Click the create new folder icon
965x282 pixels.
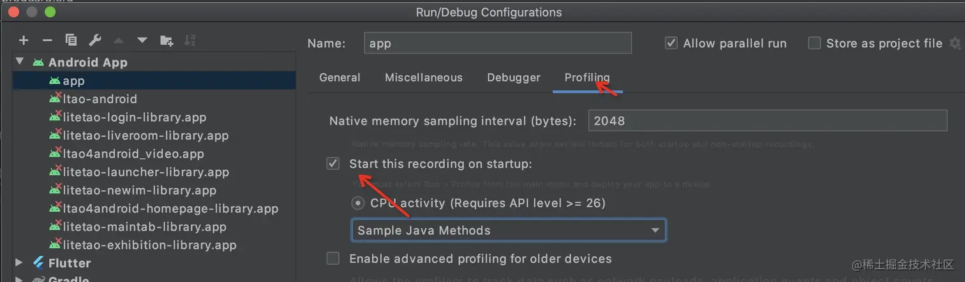166,41
